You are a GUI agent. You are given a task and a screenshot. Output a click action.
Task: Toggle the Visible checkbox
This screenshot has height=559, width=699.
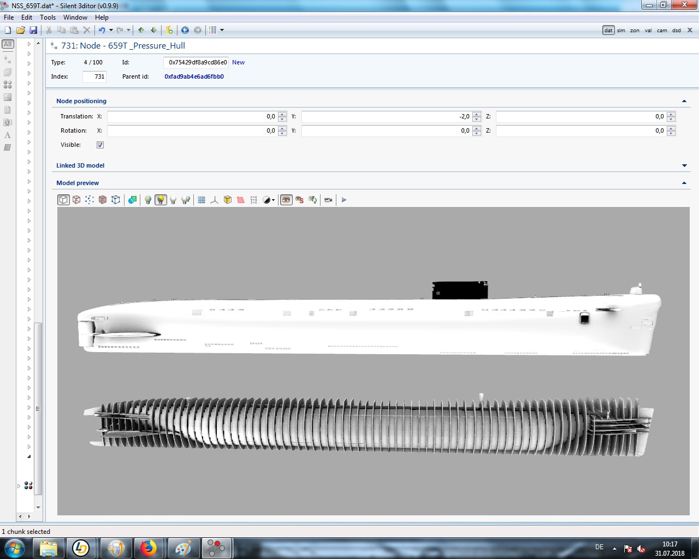[x=100, y=145]
